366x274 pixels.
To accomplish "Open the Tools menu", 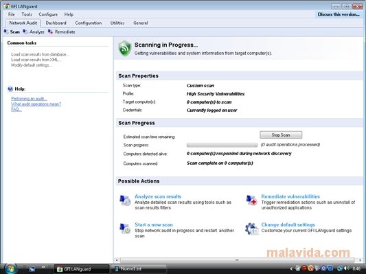I will pyautogui.click(x=27, y=14).
